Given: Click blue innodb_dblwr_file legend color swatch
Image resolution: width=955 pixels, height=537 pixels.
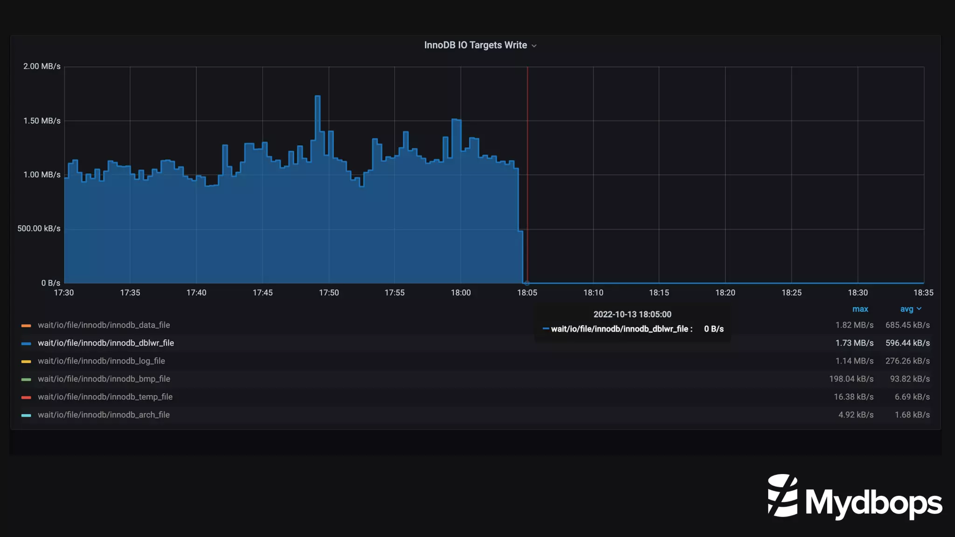Looking at the screenshot, I should (x=26, y=343).
